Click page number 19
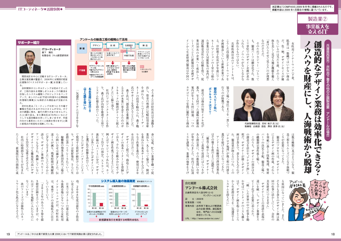Image resolution: width=341 pixels, height=241 pixels. 8,234
